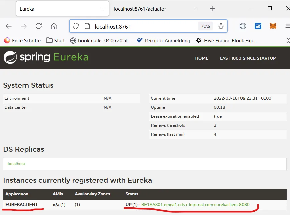Click Instances currently registered with Eureka heading
The image size is (290, 215).
click(77, 180)
